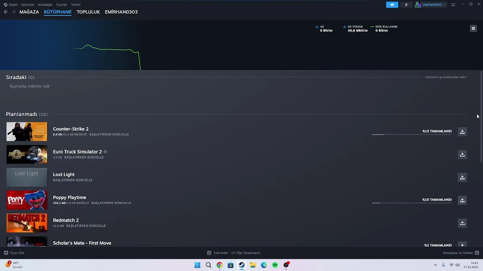
Task: Open Spotify from the taskbar
Action: (x=275, y=265)
